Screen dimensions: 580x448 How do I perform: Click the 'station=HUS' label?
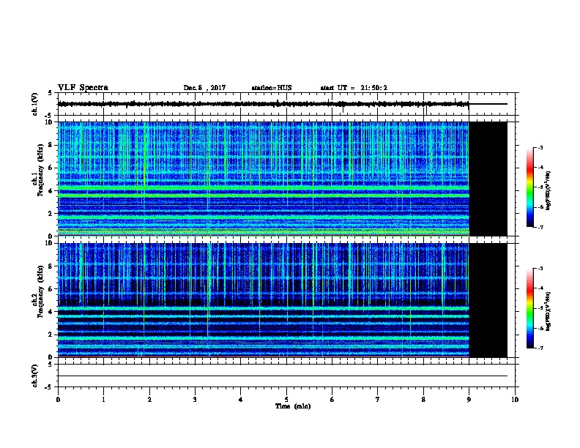click(x=272, y=88)
